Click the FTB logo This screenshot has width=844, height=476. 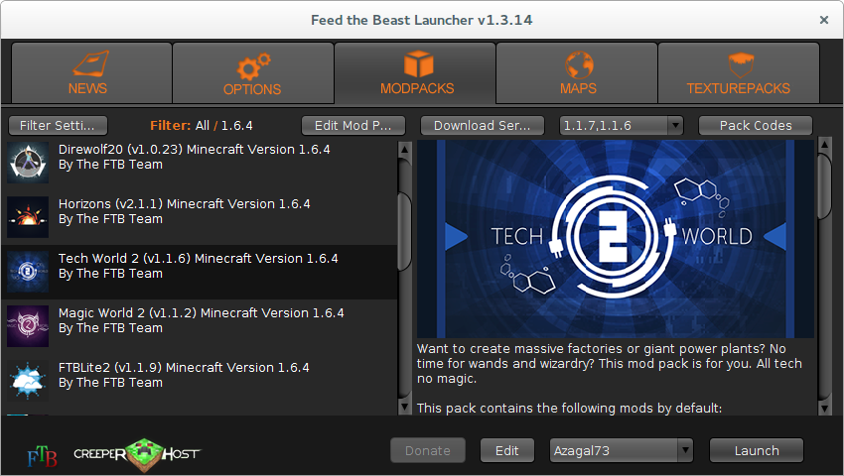pyautogui.click(x=42, y=456)
